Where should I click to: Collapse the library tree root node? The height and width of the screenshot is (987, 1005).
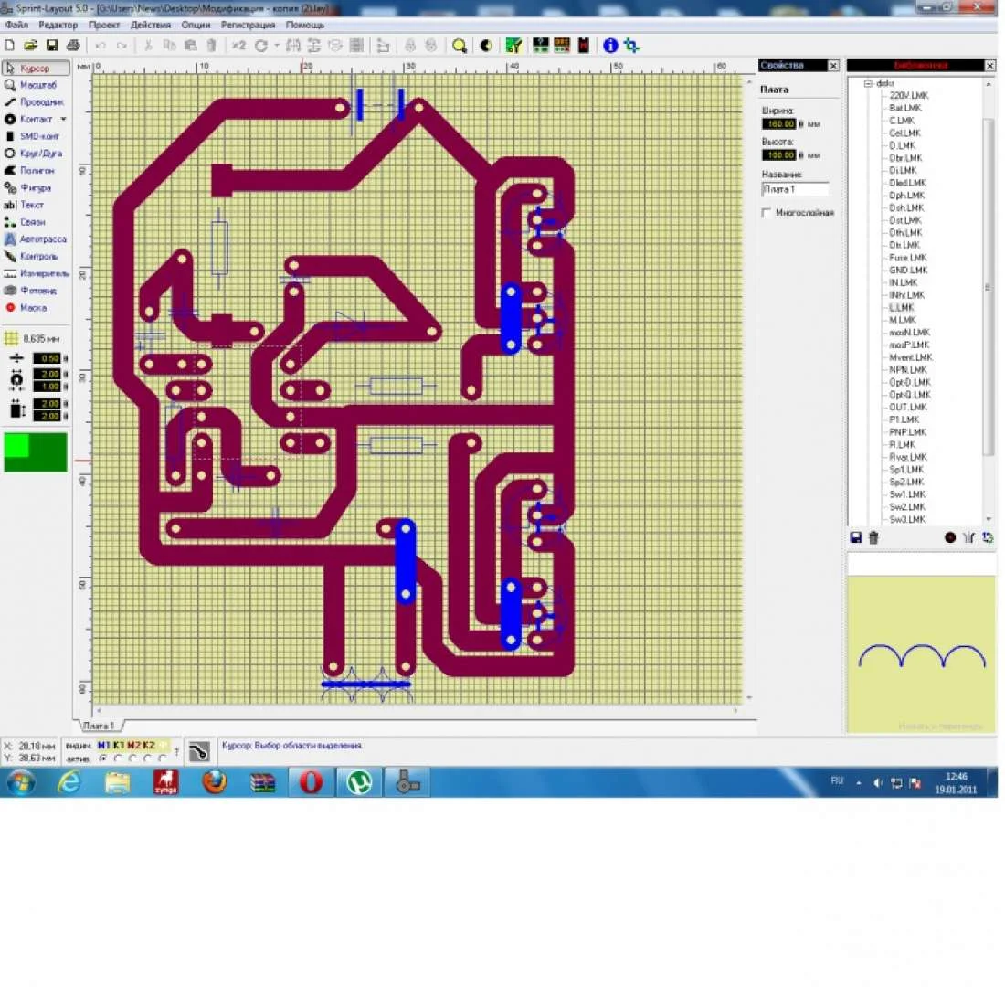point(868,83)
